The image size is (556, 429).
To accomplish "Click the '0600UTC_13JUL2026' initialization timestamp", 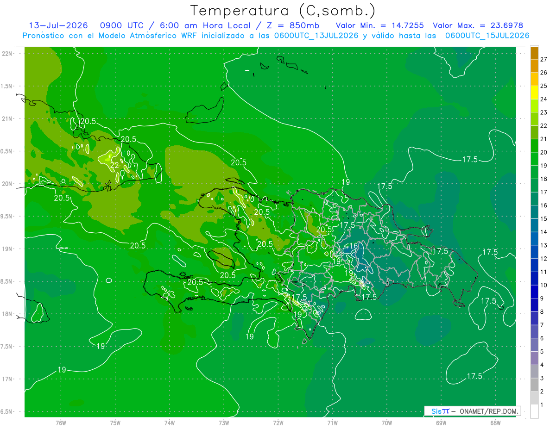I will tap(316, 36).
